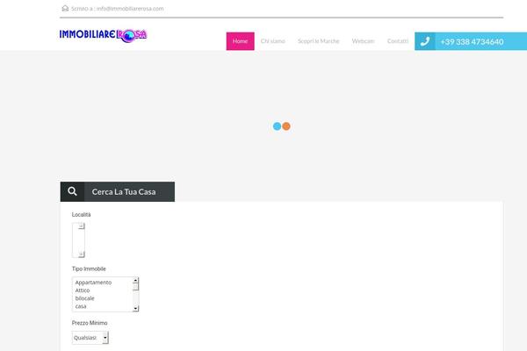Click the envelope icon beside the email address
527x351 pixels.
(x=65, y=8)
